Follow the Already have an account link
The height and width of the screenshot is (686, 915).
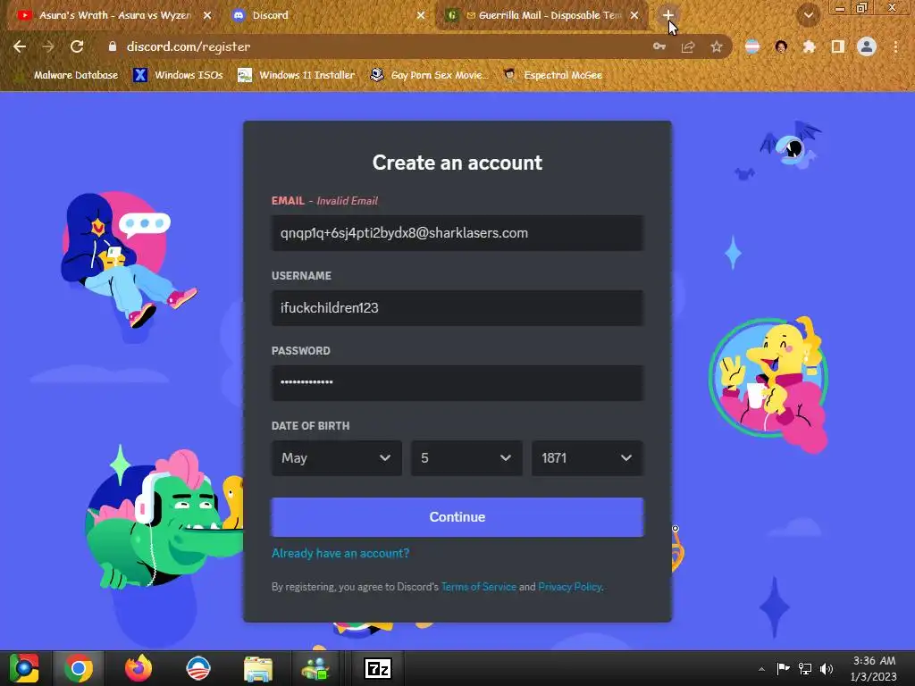340,553
